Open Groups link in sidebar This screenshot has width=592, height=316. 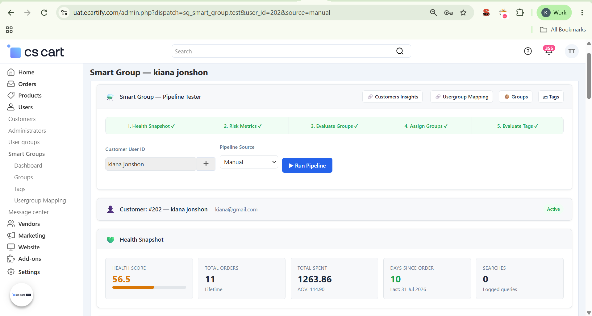[23, 177]
